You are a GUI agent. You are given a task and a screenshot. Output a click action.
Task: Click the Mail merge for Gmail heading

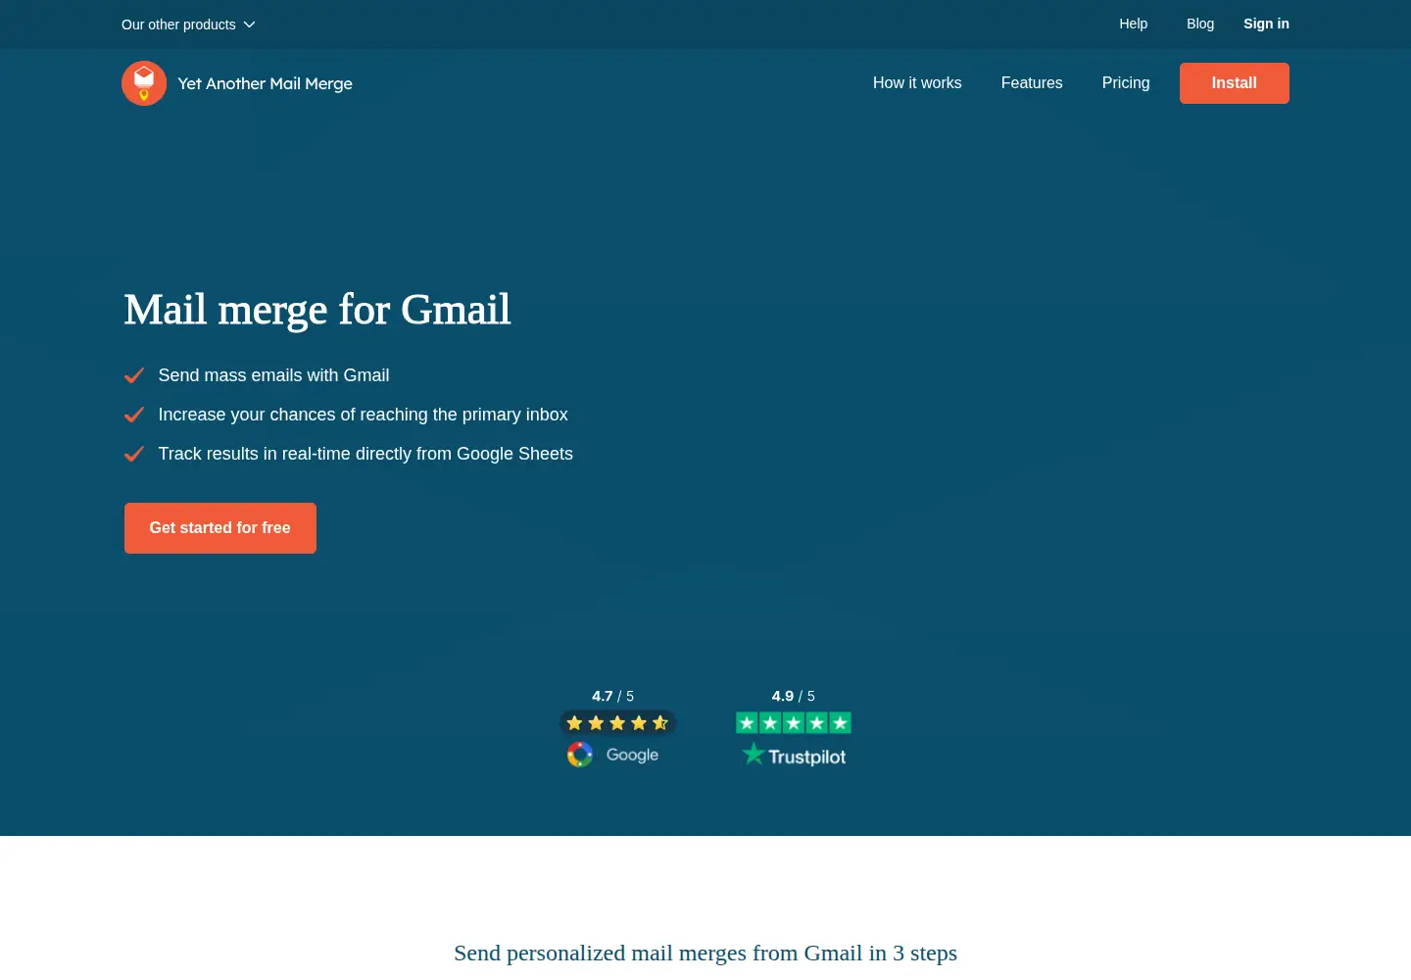click(x=317, y=310)
